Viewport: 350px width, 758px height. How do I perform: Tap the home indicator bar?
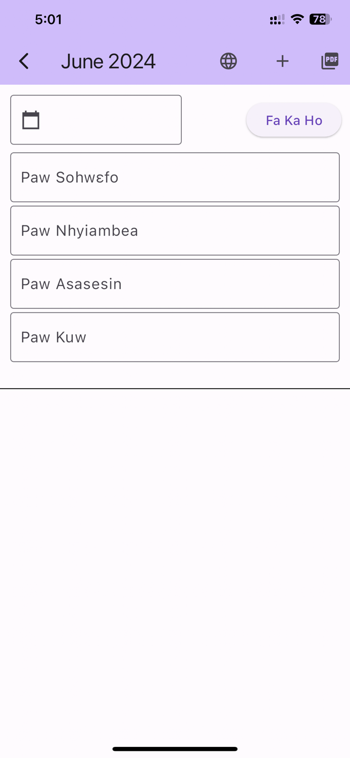click(175, 749)
